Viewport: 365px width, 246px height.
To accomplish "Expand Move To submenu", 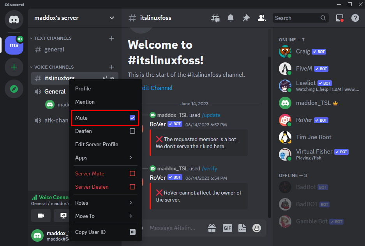I will 106,216.
